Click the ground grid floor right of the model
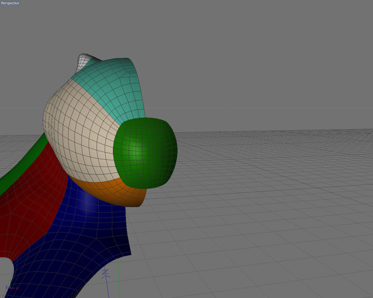Image resolution: width=373 pixels, height=298 pixels. coord(269,217)
